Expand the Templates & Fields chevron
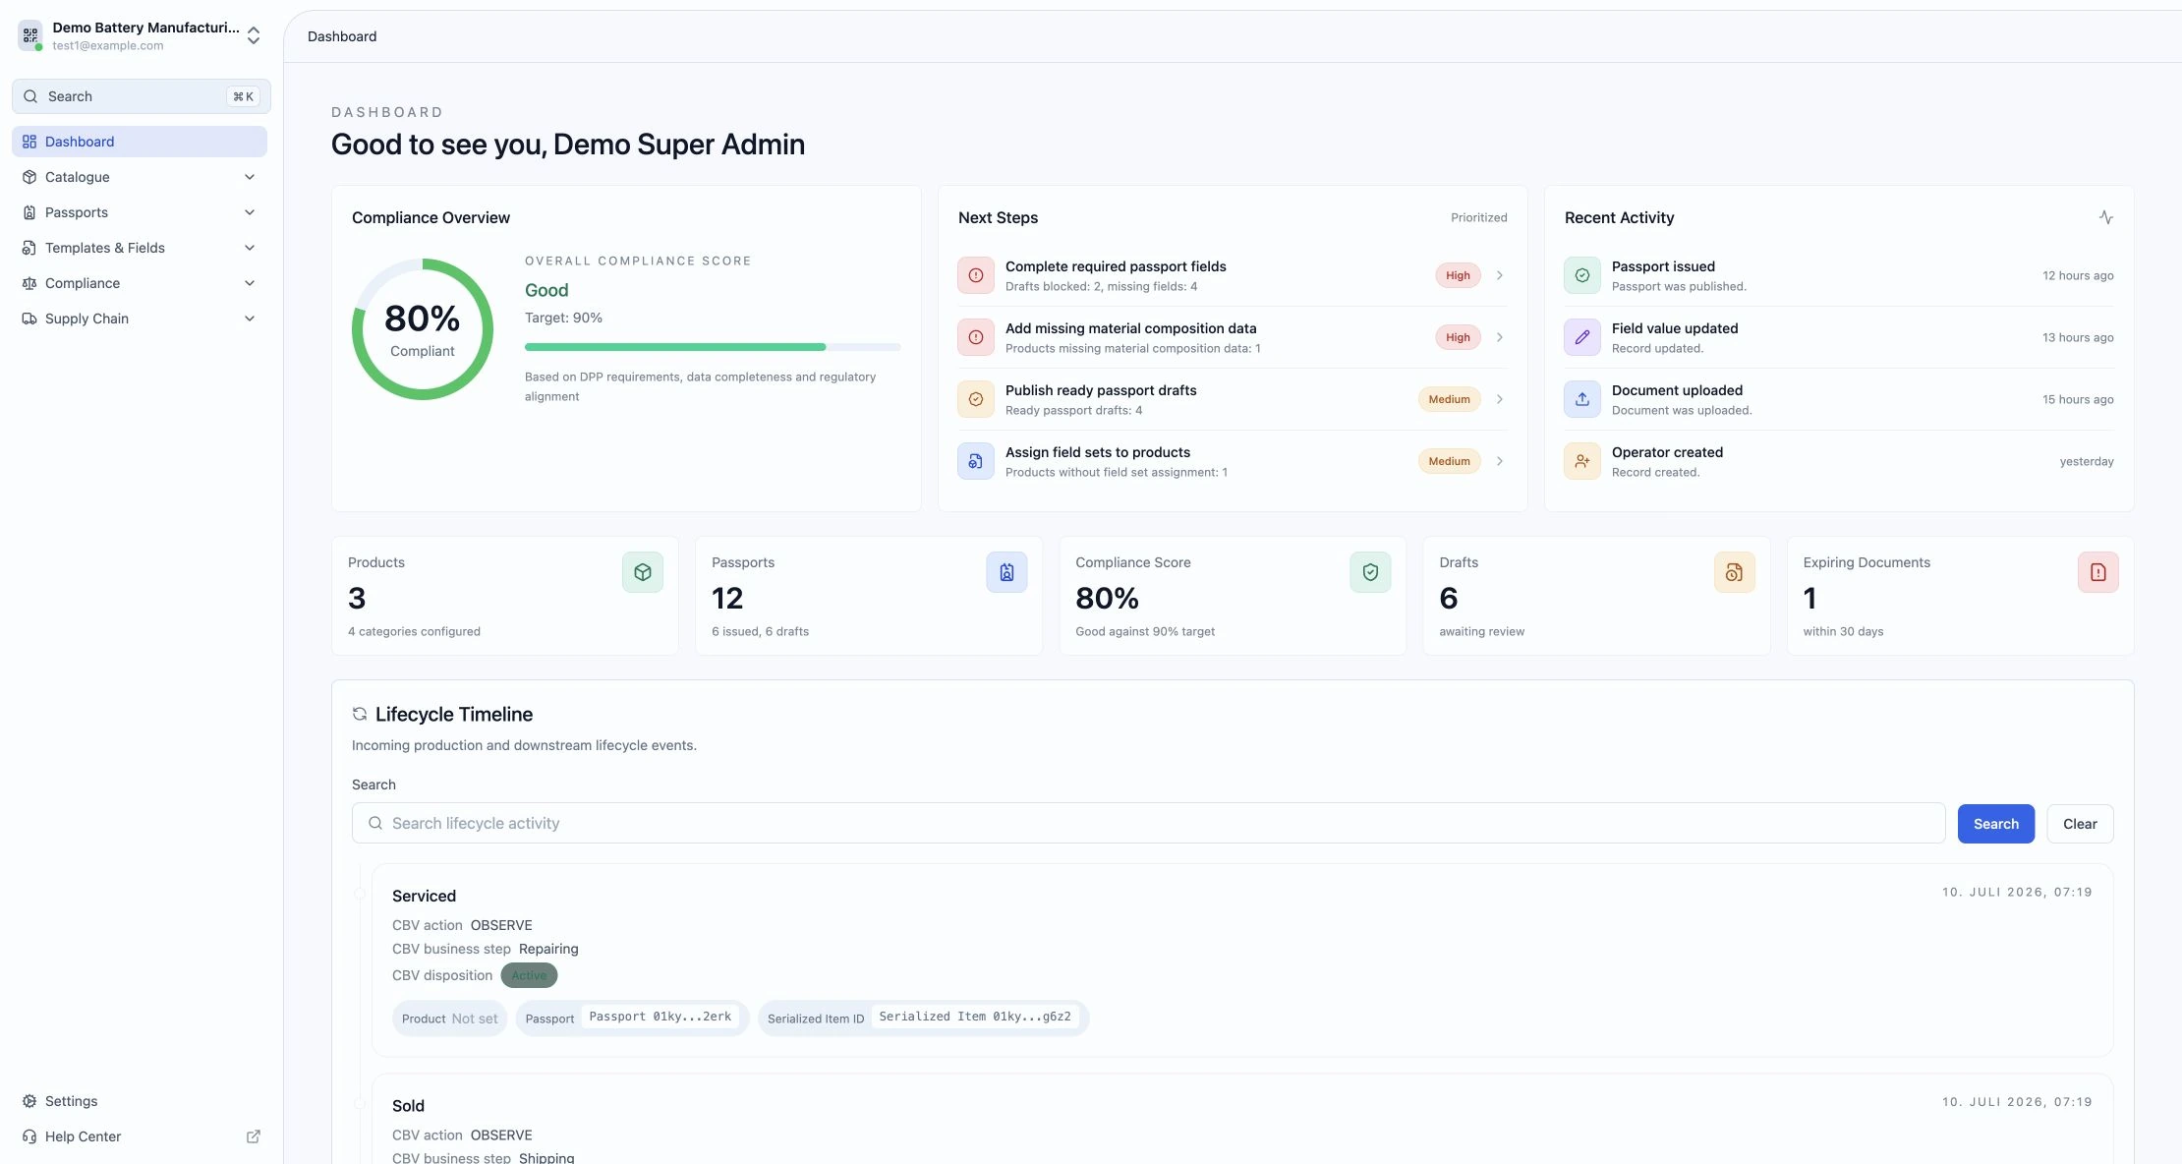 coord(250,248)
